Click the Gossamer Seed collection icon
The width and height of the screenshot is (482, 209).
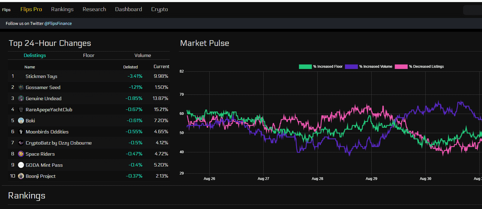point(21,87)
